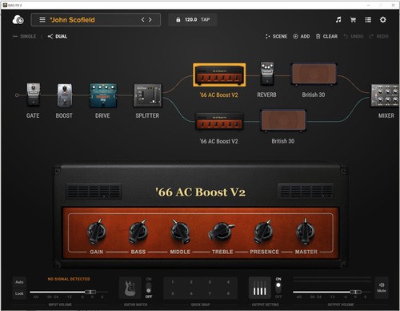This screenshot has width=400, height=311.
Task: Open Guitar Match guitar icon
Action: click(130, 288)
